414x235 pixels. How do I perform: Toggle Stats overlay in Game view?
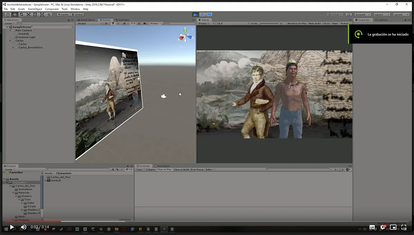point(335,23)
